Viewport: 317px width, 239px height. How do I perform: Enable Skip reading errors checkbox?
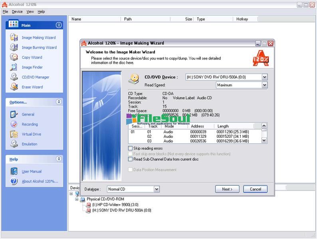[x=130, y=149]
